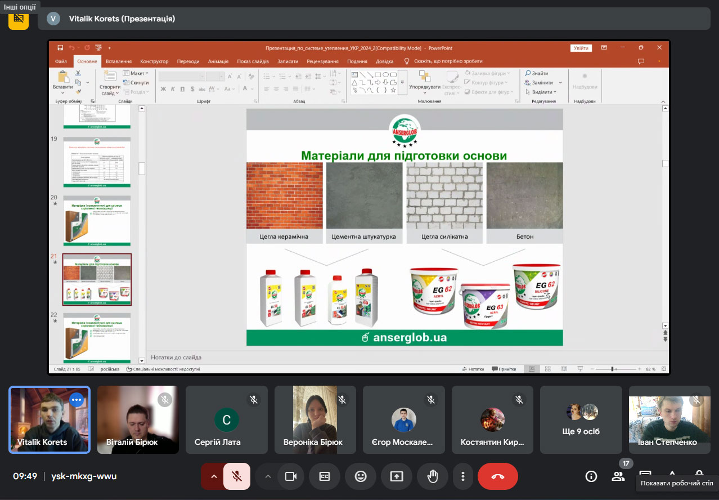Click the blue options dots on Vitalik Korets tile
Screen dimensions: 719x500
76,399
